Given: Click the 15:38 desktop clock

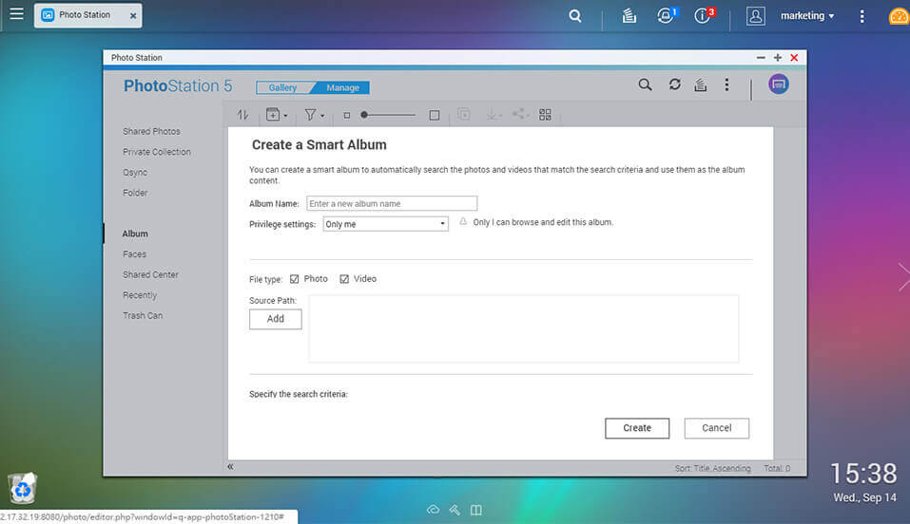Looking at the screenshot, I should tap(863, 474).
